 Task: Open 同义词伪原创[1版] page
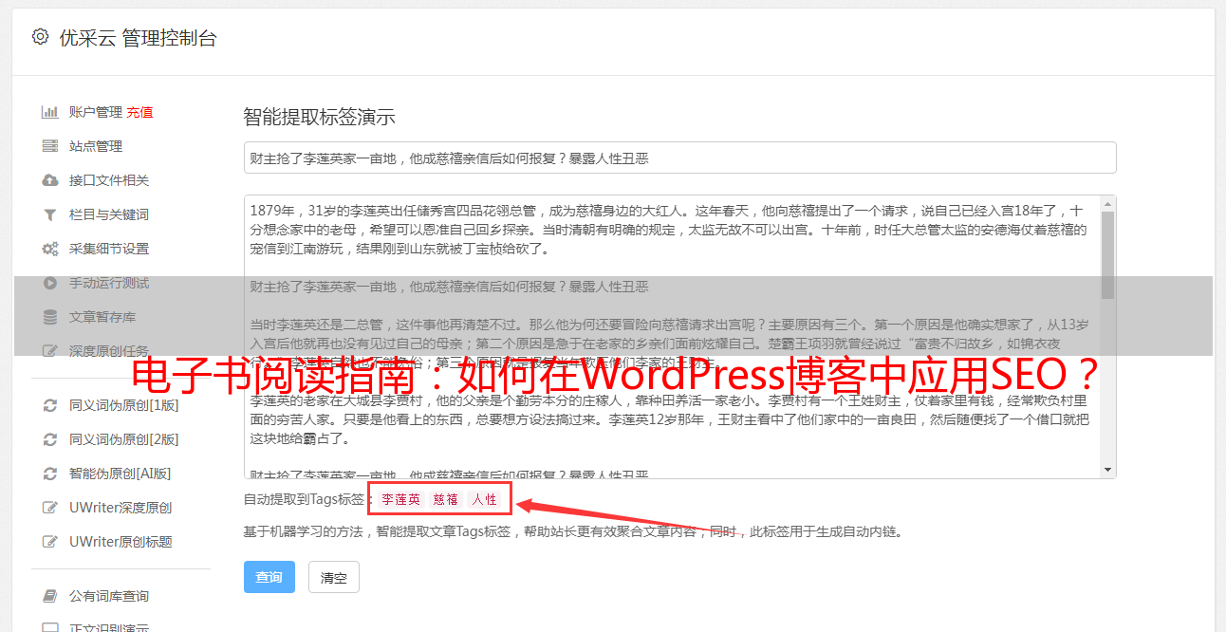(124, 405)
